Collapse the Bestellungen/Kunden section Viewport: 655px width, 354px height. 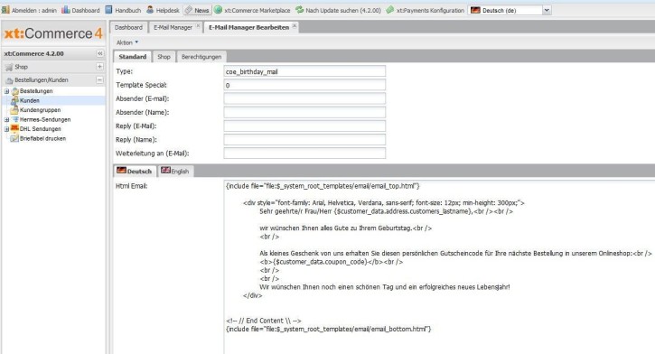tap(100, 79)
